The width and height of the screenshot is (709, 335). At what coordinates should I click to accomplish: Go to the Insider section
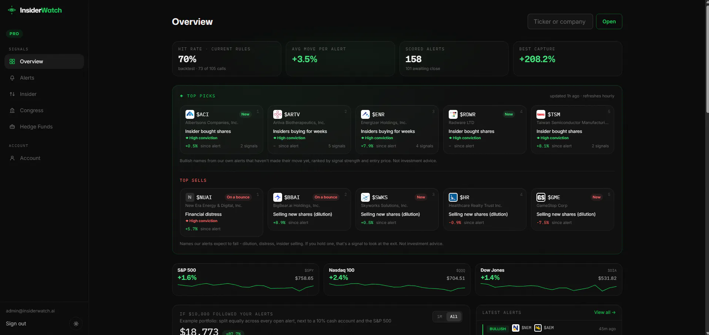point(44,94)
